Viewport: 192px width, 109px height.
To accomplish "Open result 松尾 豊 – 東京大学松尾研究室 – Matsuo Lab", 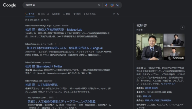I will click(x=54, y=30).
